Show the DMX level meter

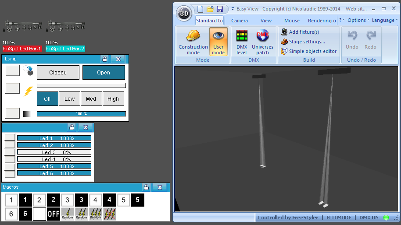click(x=242, y=42)
